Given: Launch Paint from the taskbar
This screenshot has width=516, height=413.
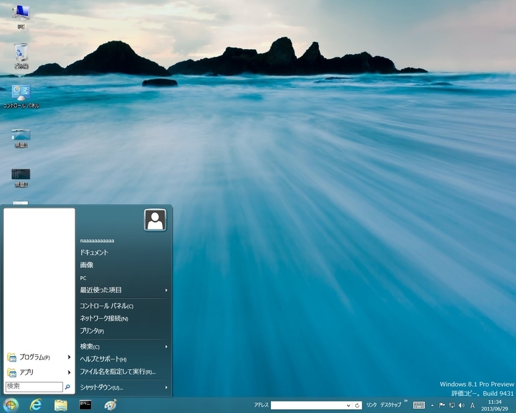Looking at the screenshot, I should click(x=110, y=405).
